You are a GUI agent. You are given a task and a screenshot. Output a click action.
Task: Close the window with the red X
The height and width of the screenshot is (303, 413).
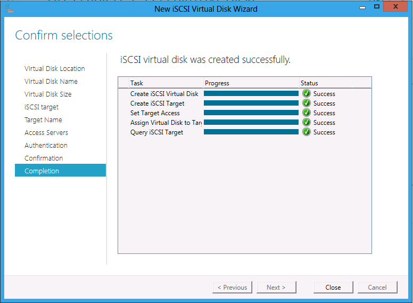[x=395, y=7]
